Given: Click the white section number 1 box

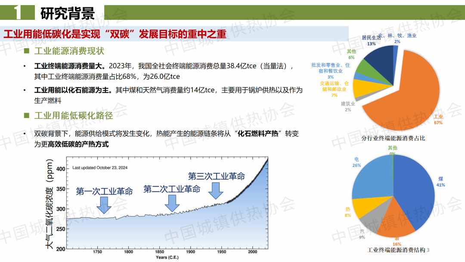Looking at the screenshot, I should (x=17, y=13).
